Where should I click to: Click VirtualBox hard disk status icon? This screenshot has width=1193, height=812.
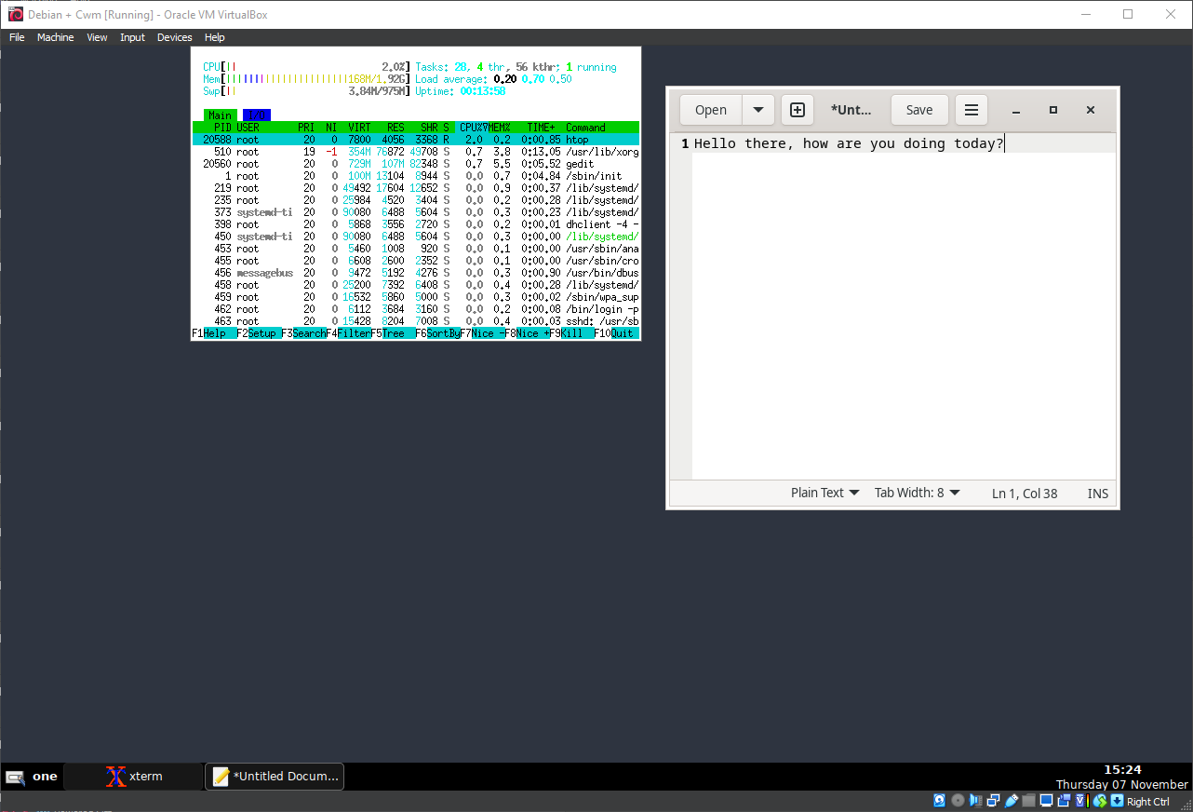pyautogui.click(x=940, y=801)
